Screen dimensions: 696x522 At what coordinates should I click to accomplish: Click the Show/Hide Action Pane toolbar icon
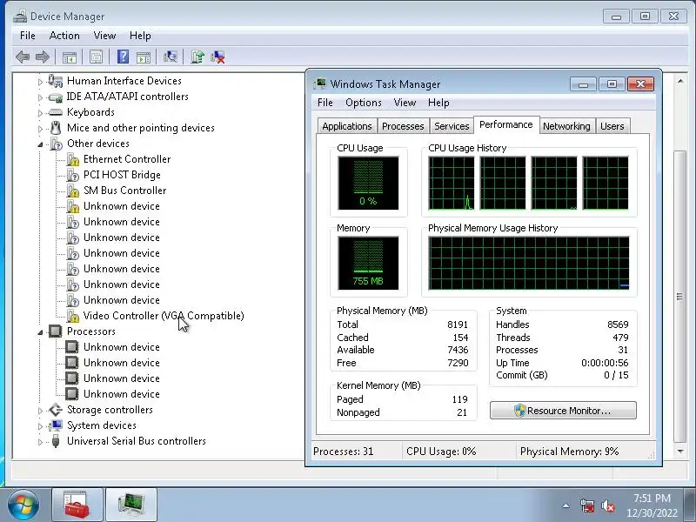click(x=144, y=57)
